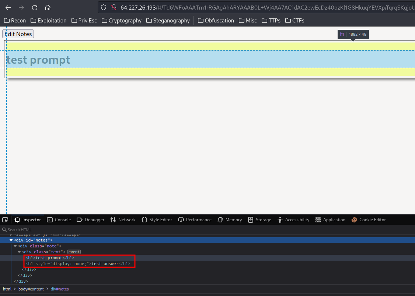Click the insecure connection padlock icon

pos(114,8)
